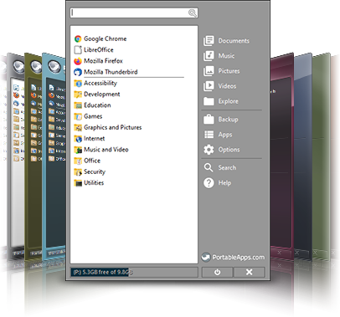Select the olive-themed menu window on left
This screenshot has height=317, width=340.
click(x=33, y=156)
